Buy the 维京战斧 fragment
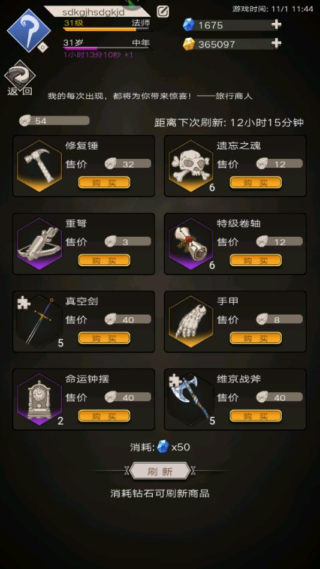320x569 pixels. (256, 416)
